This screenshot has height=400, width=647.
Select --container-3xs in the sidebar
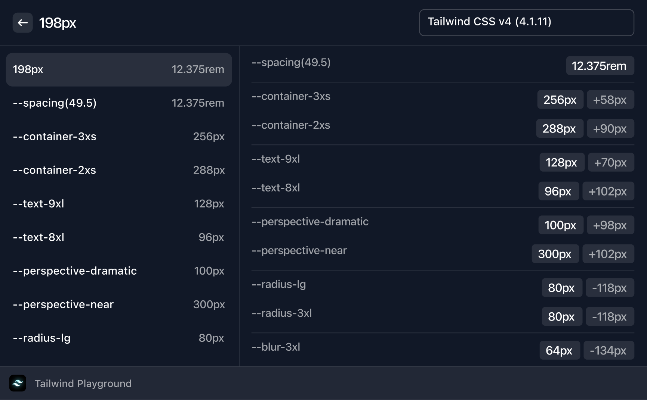click(x=118, y=137)
